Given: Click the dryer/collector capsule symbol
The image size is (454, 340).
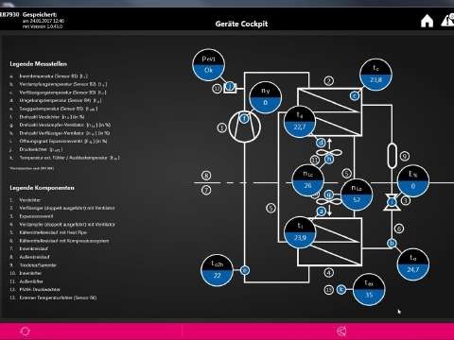Looking at the screenshot, I should (392, 156).
